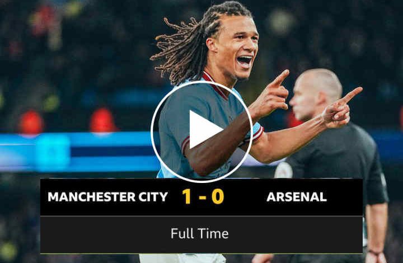403x263 pixels.
Task: Select the Manchester City team name
Action: coord(107,197)
